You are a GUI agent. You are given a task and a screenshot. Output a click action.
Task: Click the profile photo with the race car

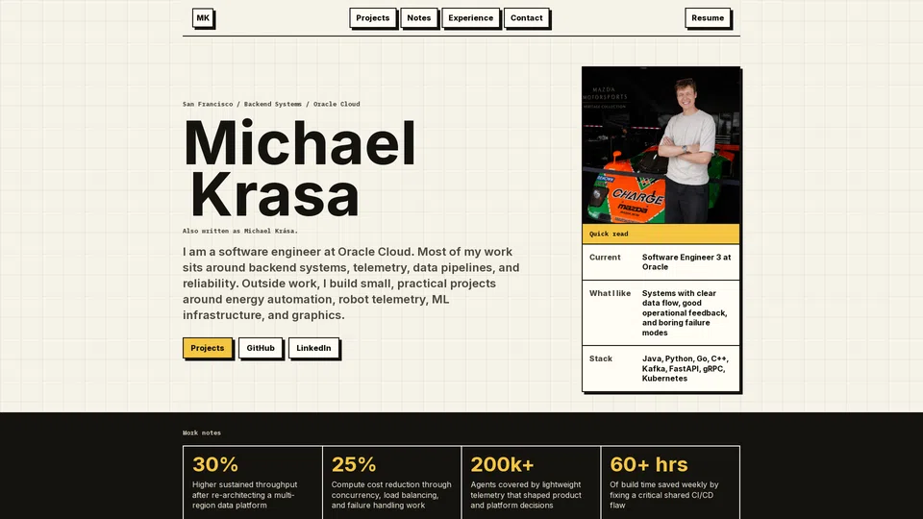(661, 145)
